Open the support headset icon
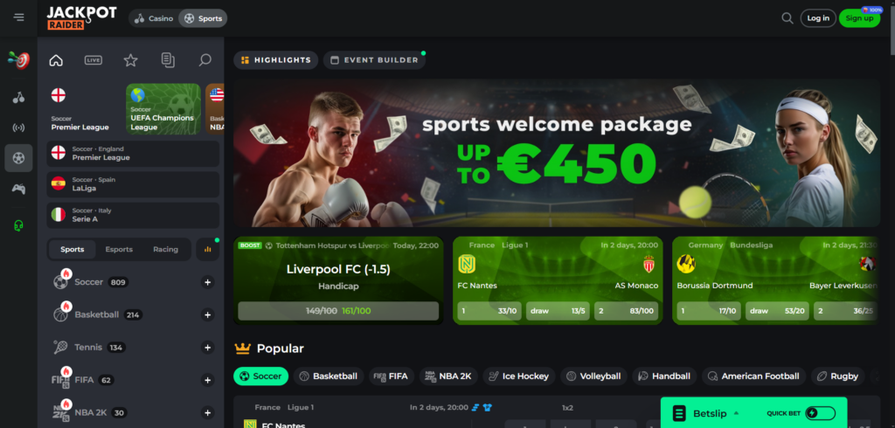895x428 pixels. coord(19,226)
